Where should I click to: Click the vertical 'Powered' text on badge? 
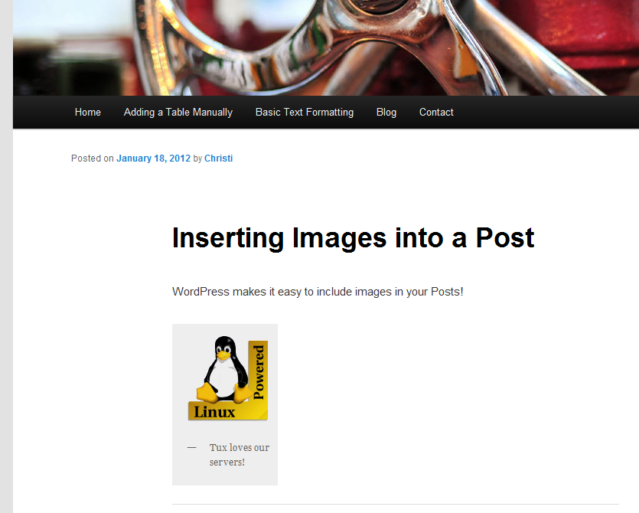click(259, 371)
